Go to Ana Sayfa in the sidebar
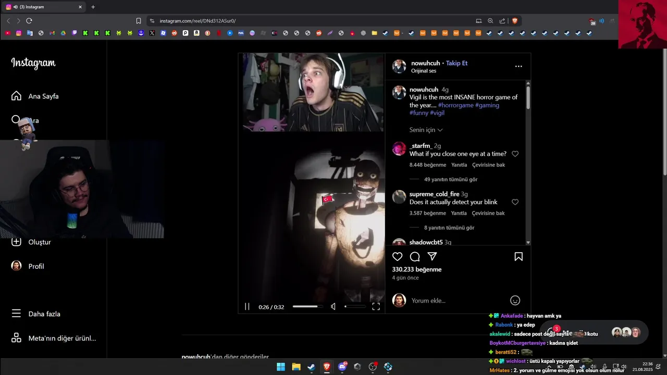The width and height of the screenshot is (667, 375). click(x=35, y=96)
